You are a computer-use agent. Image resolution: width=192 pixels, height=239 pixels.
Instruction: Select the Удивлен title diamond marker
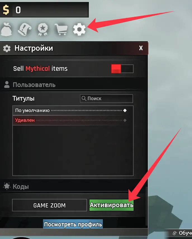[x=125, y=120]
